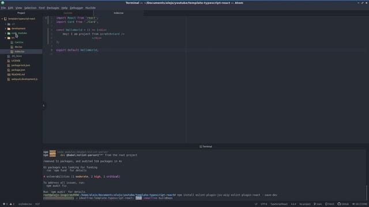The height and width of the screenshot is (207, 369).
Task: Open the Debugger menu
Action: [x=77, y=7]
